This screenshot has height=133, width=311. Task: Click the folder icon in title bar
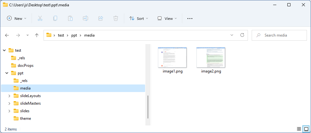click(x=5, y=5)
